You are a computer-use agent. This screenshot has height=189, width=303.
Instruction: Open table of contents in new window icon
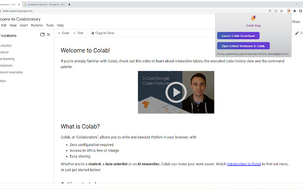click(42, 34)
